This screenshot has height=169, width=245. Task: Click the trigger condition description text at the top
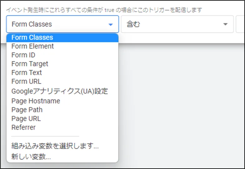pos(104,10)
